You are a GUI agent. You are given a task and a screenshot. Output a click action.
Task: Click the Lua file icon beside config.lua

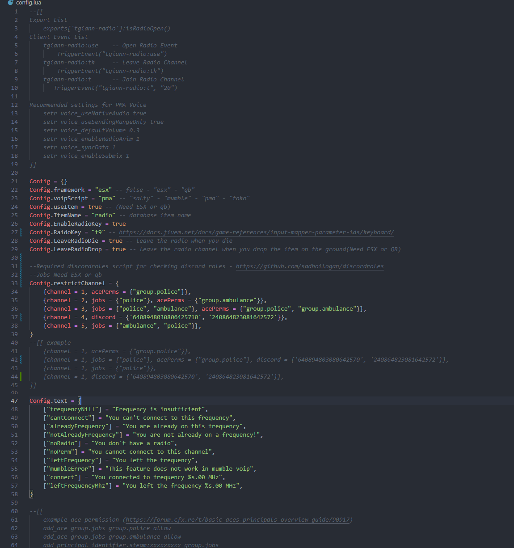10,3
